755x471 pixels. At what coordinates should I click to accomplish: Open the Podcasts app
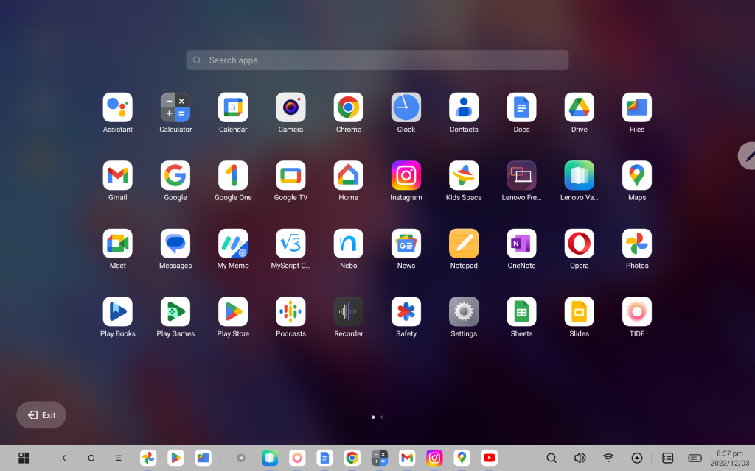pos(290,312)
